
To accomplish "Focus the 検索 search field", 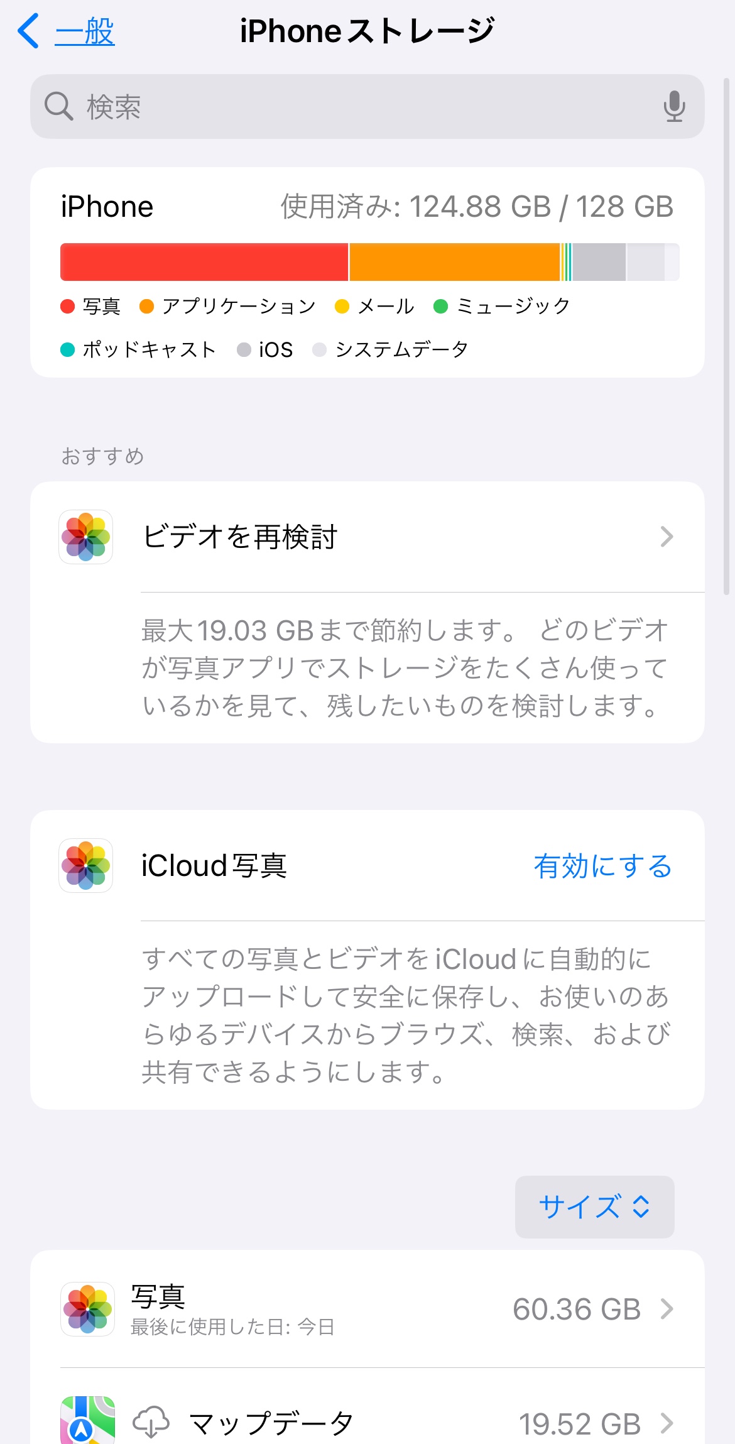I will pos(364,107).
